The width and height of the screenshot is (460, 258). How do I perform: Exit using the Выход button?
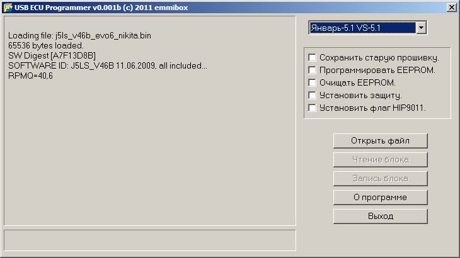click(380, 216)
